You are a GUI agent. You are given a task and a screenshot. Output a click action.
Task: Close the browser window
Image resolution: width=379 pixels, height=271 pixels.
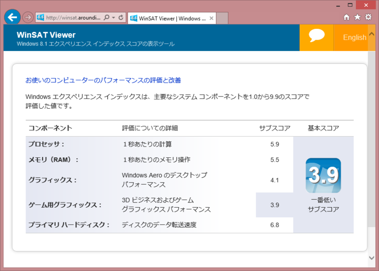click(x=366, y=5)
